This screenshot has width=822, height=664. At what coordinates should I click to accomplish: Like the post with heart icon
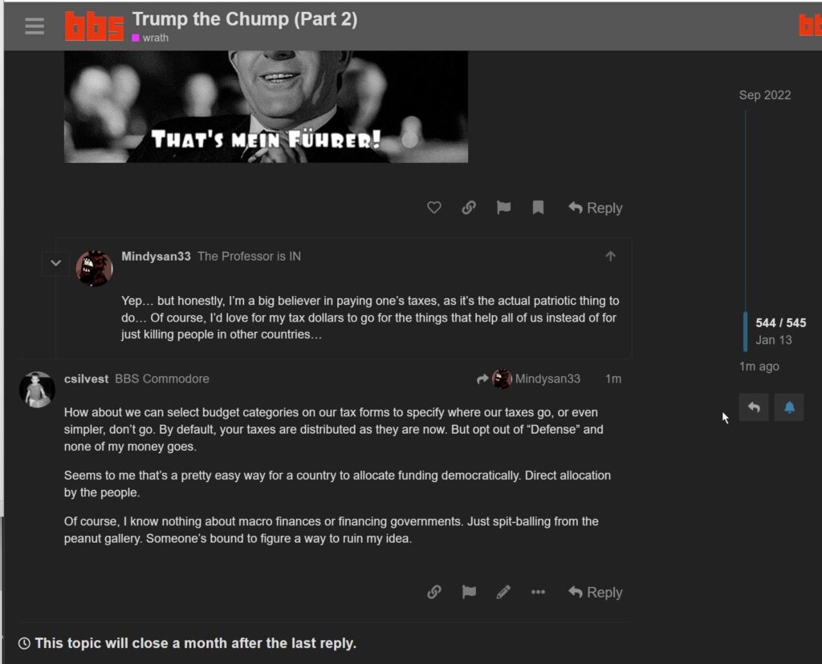click(434, 208)
